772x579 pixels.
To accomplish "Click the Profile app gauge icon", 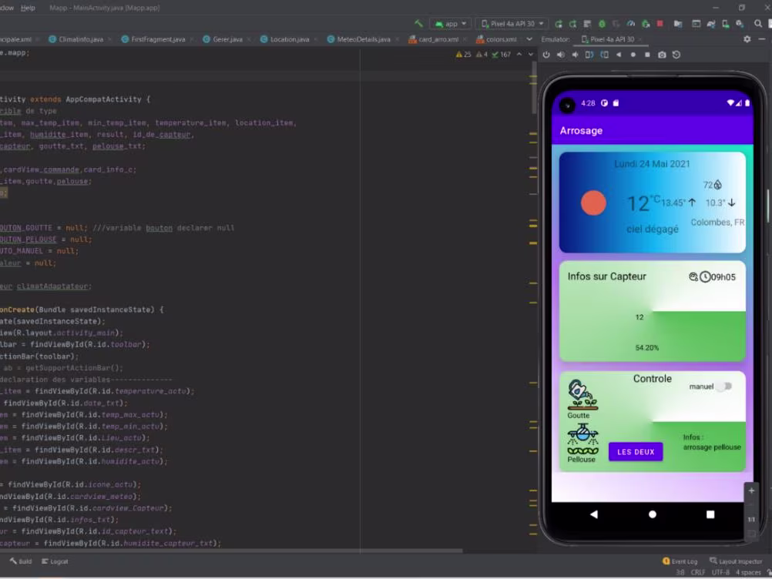I will coord(631,24).
